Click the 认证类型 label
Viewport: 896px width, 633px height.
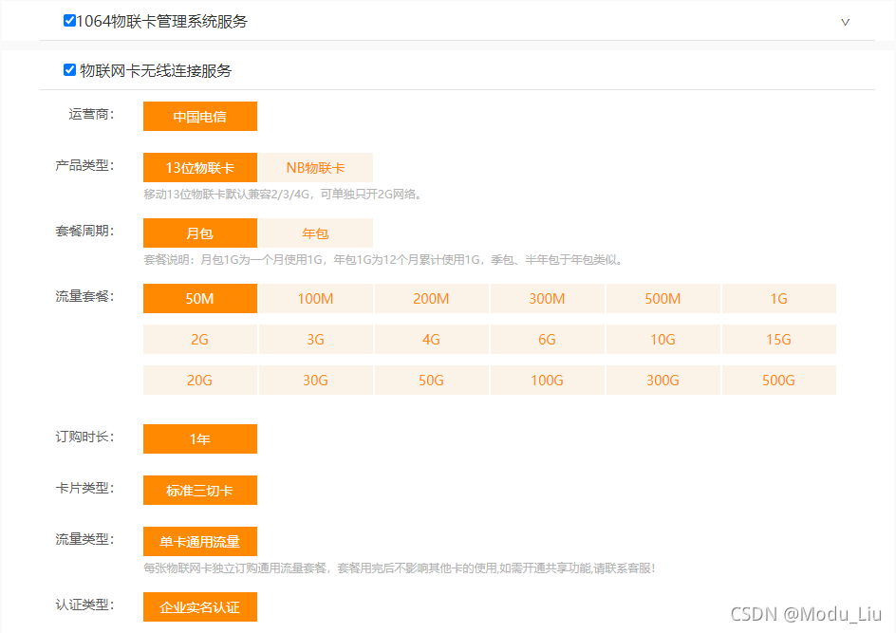(x=84, y=605)
